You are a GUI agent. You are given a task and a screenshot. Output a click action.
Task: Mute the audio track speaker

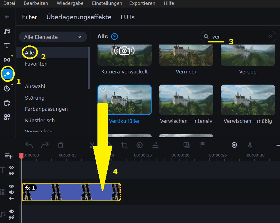pyautogui.click(x=12, y=211)
